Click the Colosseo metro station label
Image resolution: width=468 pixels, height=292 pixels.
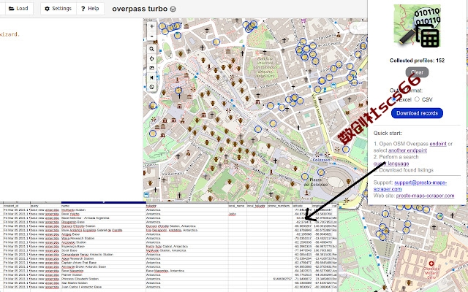coord(321,160)
